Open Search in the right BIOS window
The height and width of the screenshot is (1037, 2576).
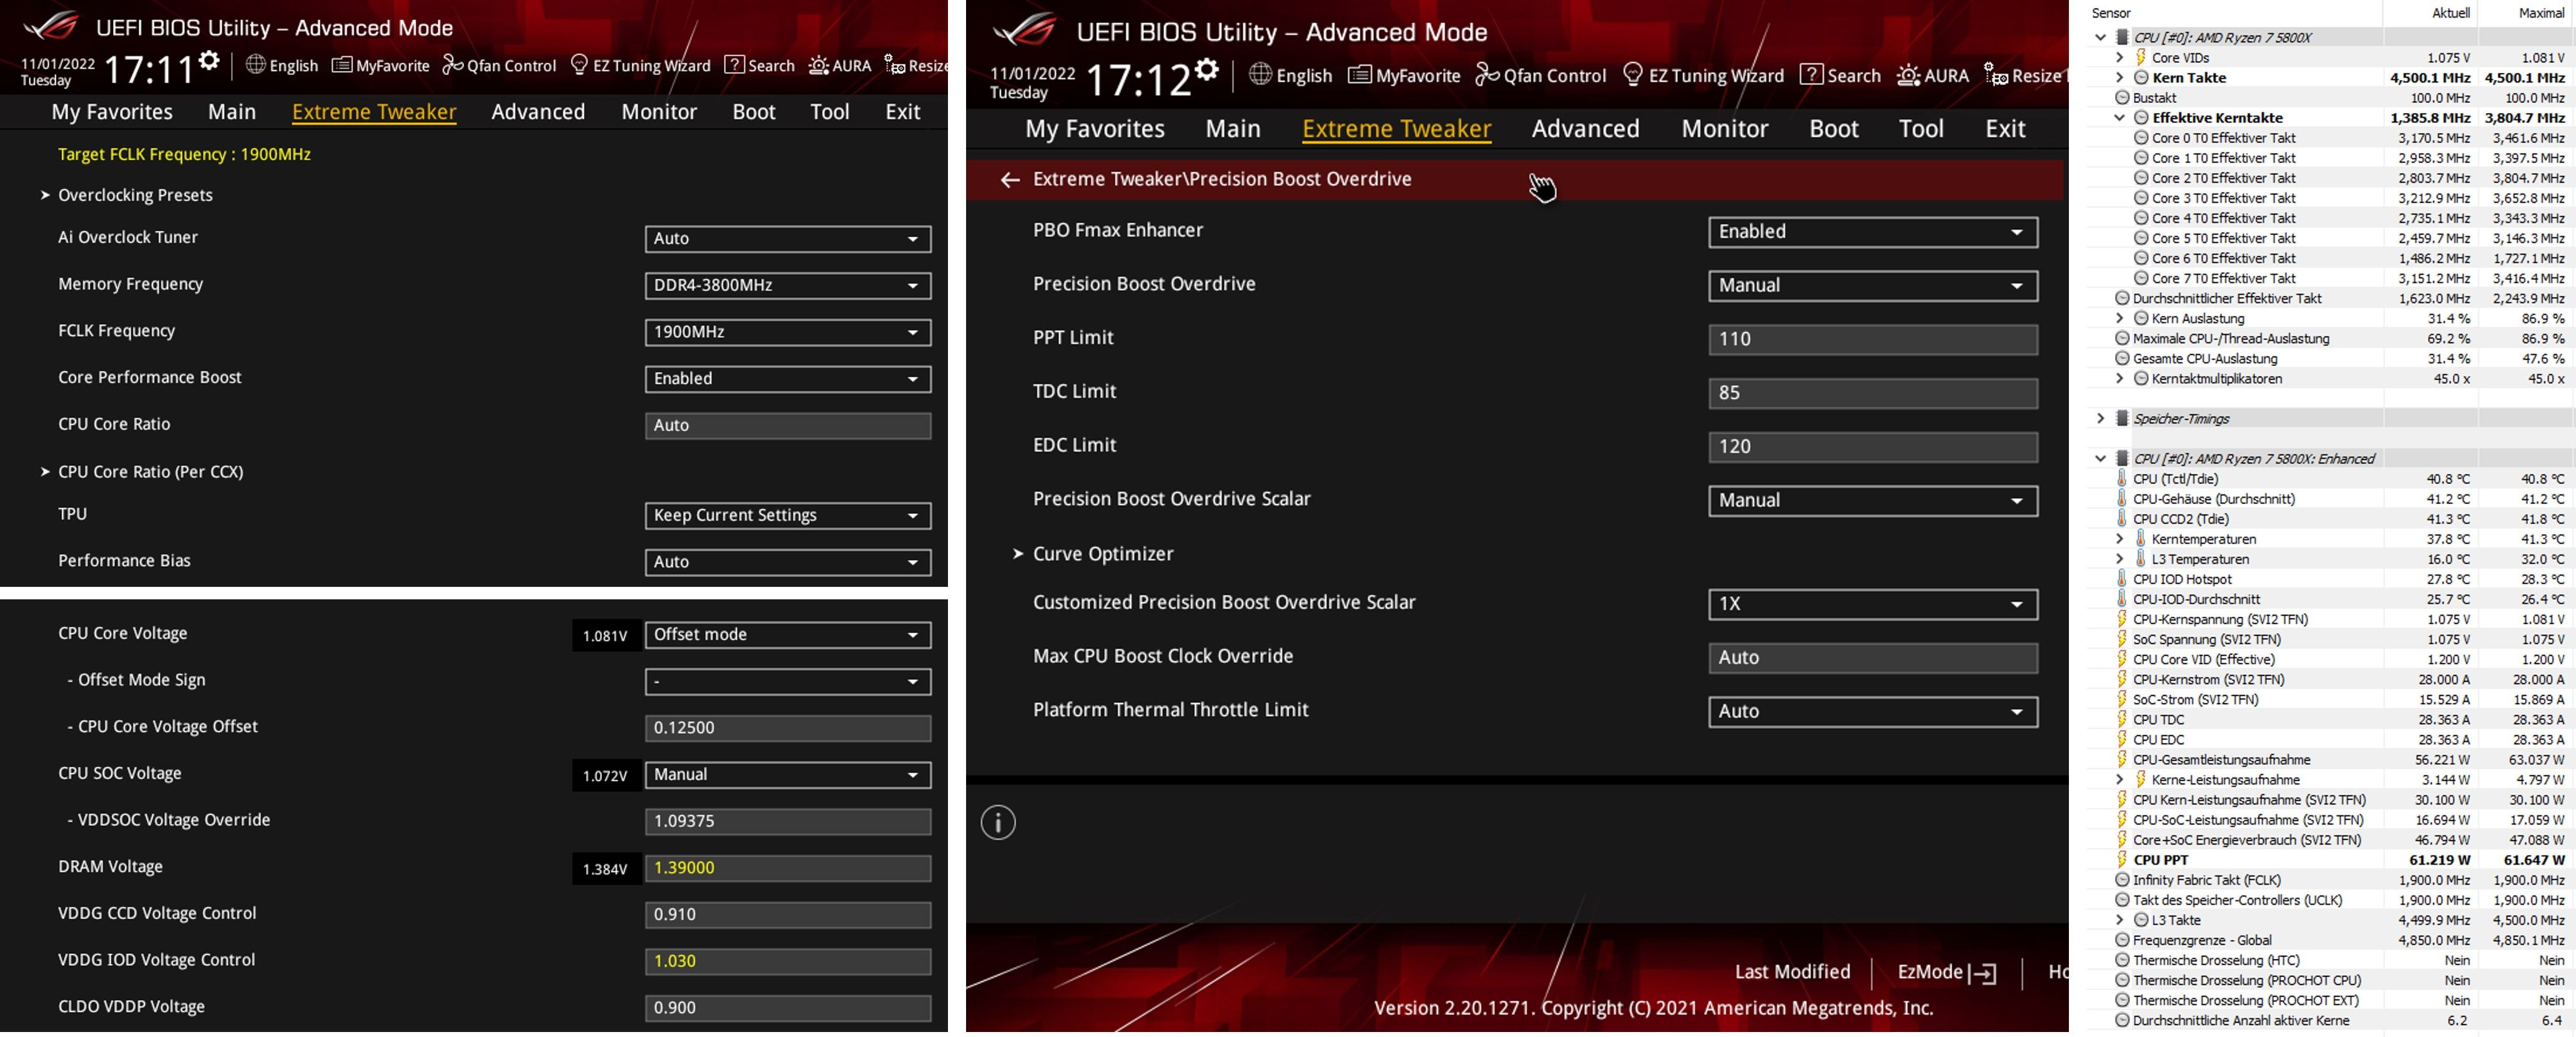(1840, 76)
